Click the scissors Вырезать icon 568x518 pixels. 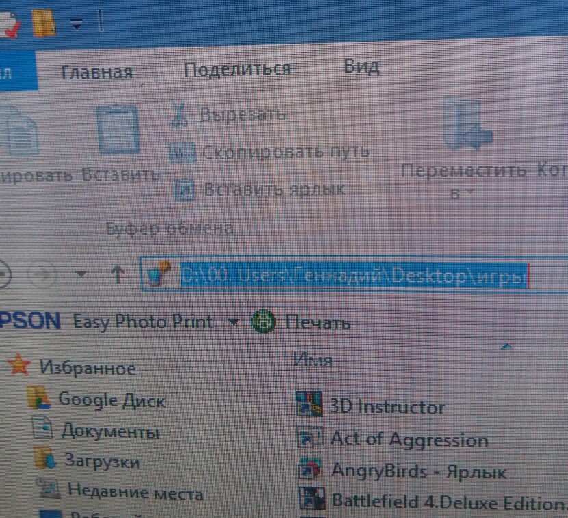point(180,114)
